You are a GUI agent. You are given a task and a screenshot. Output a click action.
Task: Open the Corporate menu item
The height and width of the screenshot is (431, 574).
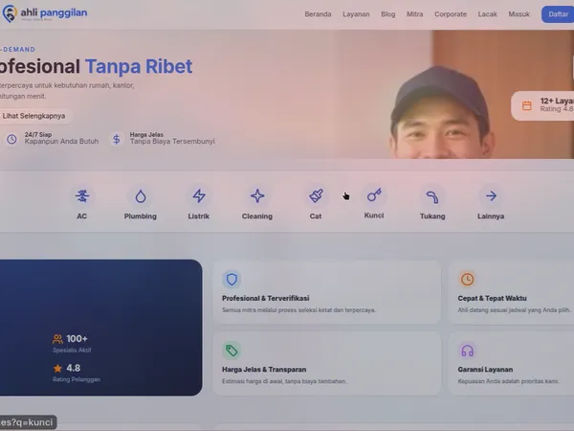click(x=451, y=14)
